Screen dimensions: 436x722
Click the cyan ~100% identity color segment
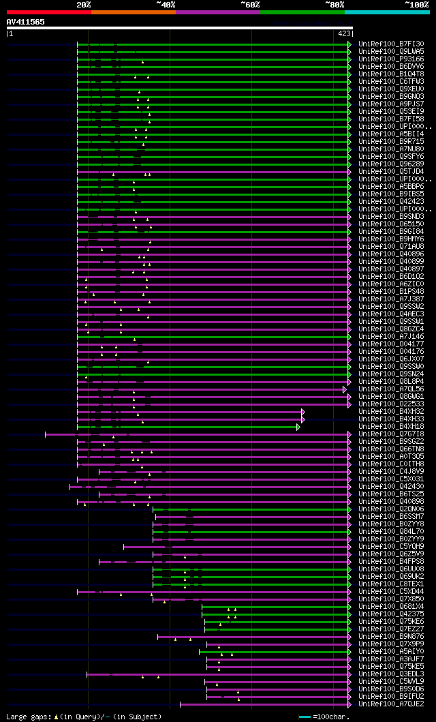pos(387,12)
